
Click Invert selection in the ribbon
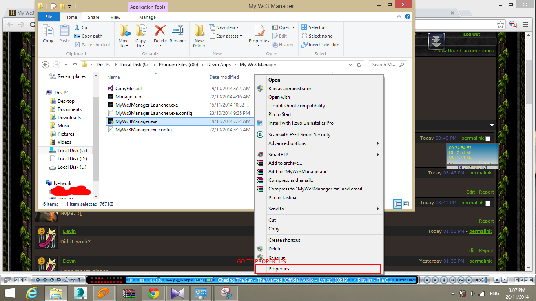click(x=321, y=45)
